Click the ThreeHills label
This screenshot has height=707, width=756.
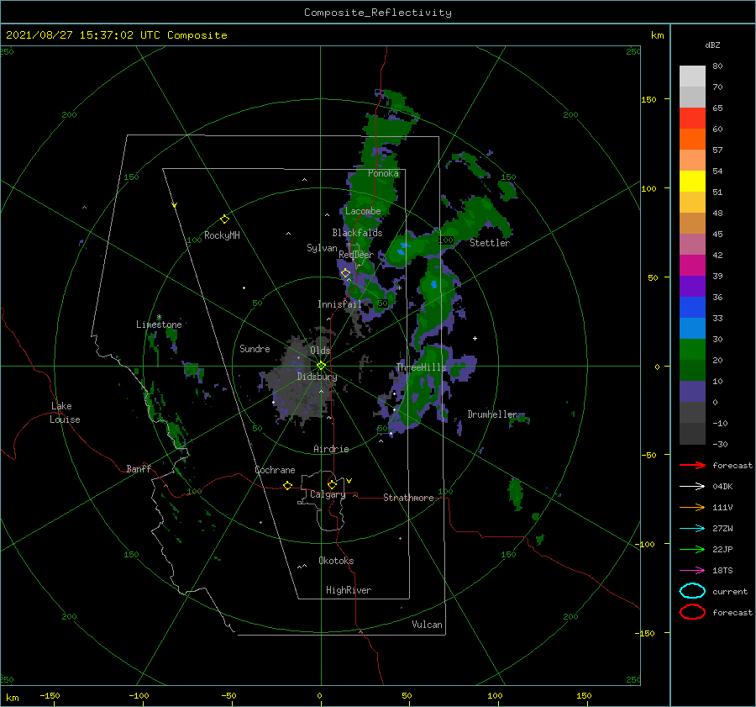point(421,367)
